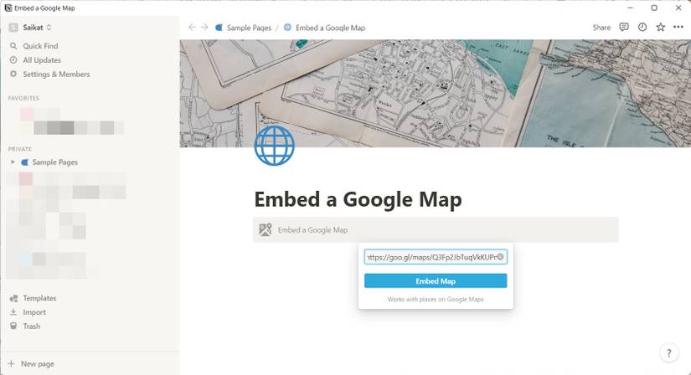Click the Embed Map button

click(x=436, y=280)
